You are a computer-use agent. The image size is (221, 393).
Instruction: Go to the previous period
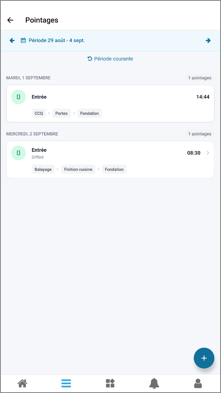(12, 40)
